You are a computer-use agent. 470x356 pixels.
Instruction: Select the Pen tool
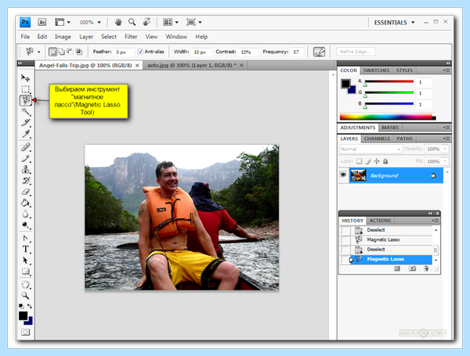[26, 239]
